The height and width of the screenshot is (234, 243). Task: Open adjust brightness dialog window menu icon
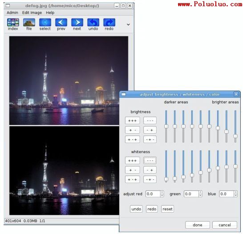click(124, 94)
